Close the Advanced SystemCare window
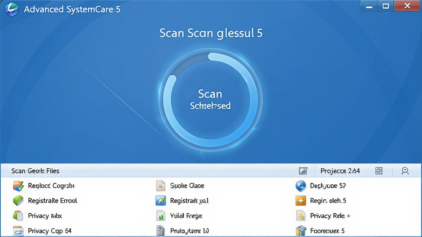 pyautogui.click(x=407, y=6)
